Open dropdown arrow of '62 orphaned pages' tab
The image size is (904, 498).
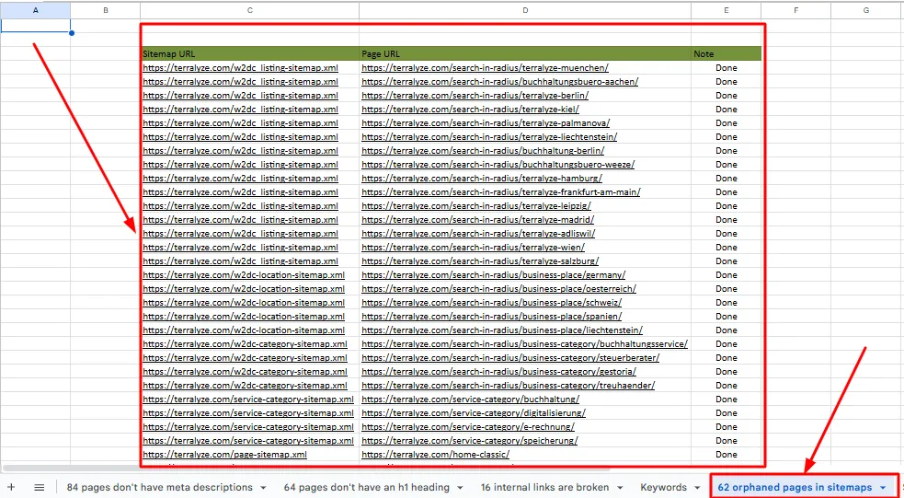tap(883, 488)
